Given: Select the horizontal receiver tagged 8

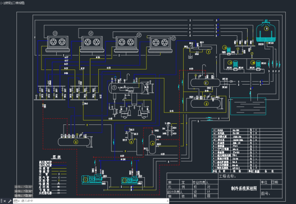Looking at the screenshot, I should pyautogui.click(x=74, y=142).
